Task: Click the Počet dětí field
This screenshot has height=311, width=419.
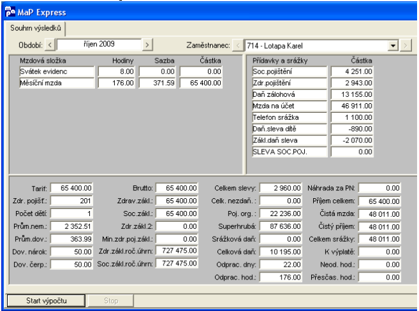Action: click(71, 214)
